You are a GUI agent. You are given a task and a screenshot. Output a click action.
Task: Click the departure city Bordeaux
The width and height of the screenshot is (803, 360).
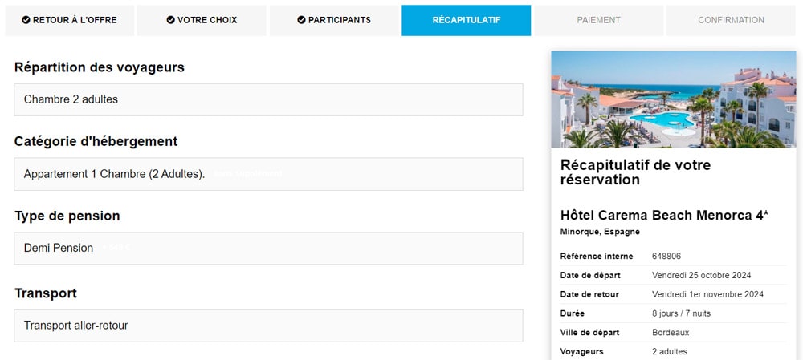point(671,332)
